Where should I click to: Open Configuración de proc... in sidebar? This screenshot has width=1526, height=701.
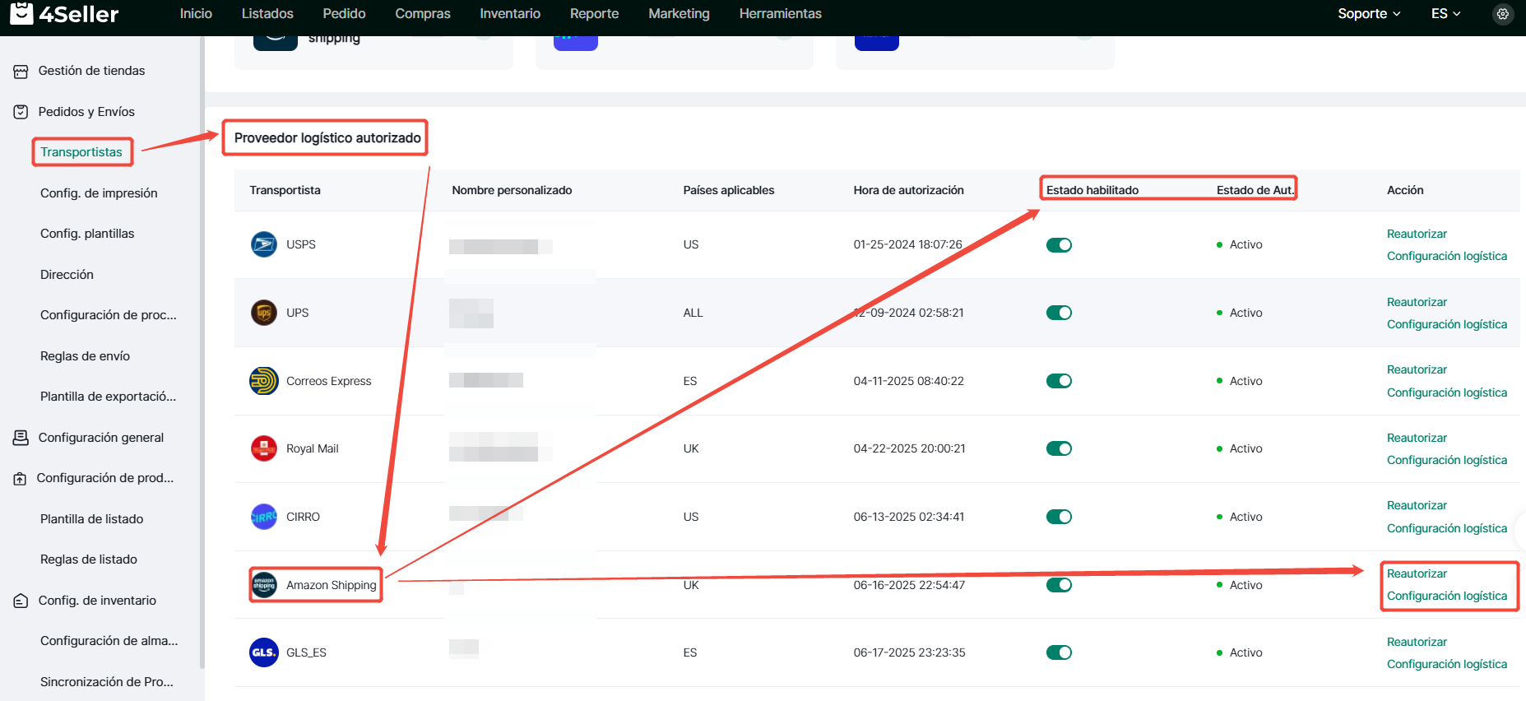(x=109, y=315)
